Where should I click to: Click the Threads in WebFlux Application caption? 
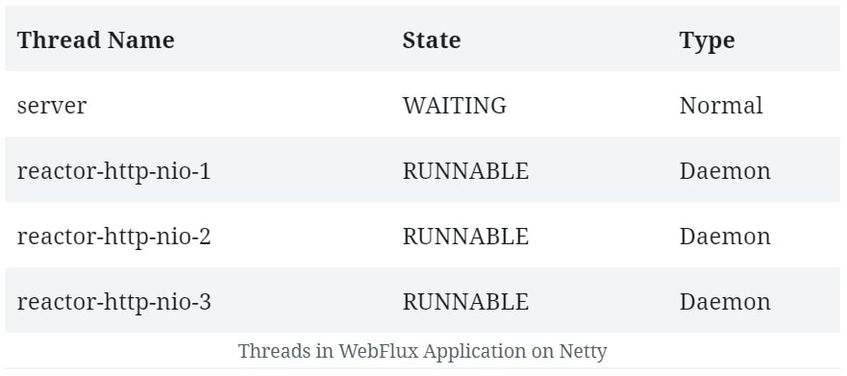pos(422,351)
